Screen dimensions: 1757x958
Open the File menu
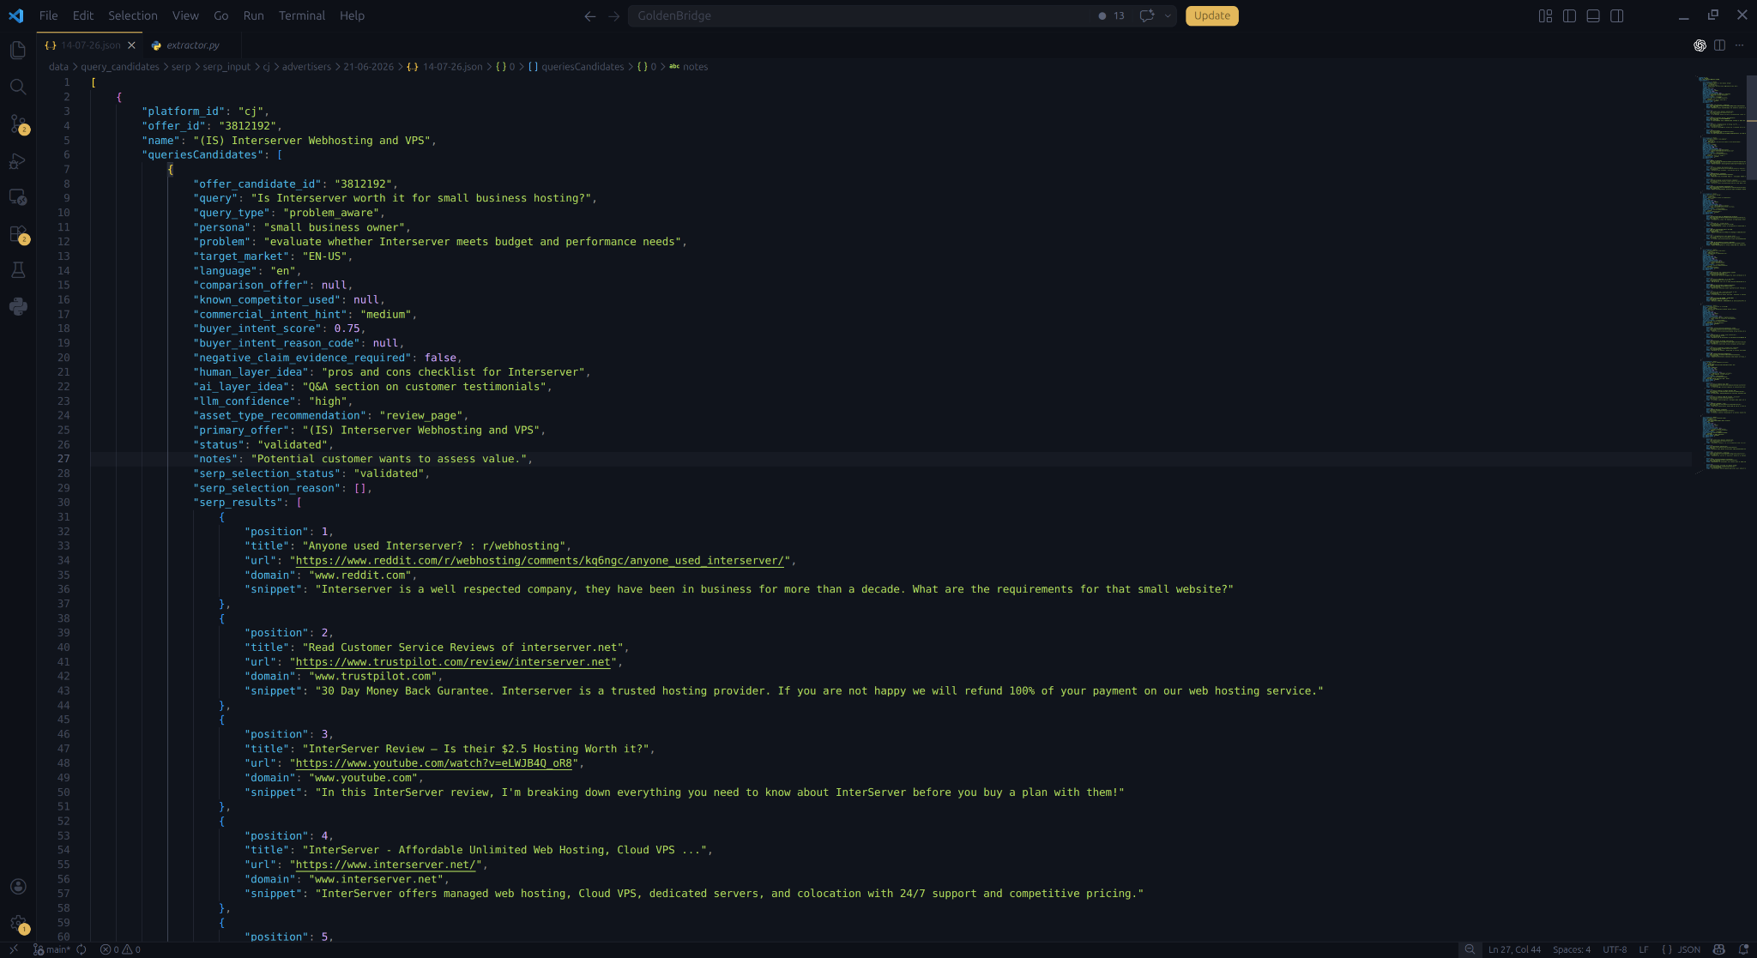(x=48, y=15)
